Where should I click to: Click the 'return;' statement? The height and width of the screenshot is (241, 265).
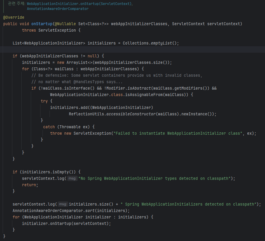[x=30, y=185]
